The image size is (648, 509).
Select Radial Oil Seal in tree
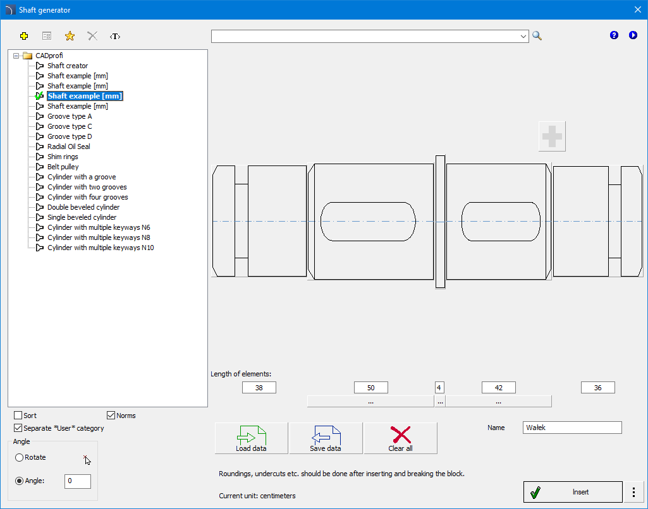coord(68,147)
